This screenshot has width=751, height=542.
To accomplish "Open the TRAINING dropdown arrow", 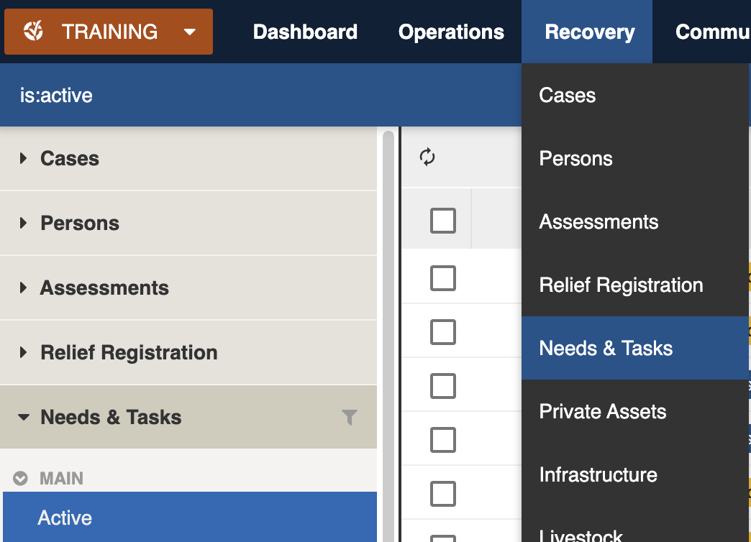I will (x=190, y=32).
